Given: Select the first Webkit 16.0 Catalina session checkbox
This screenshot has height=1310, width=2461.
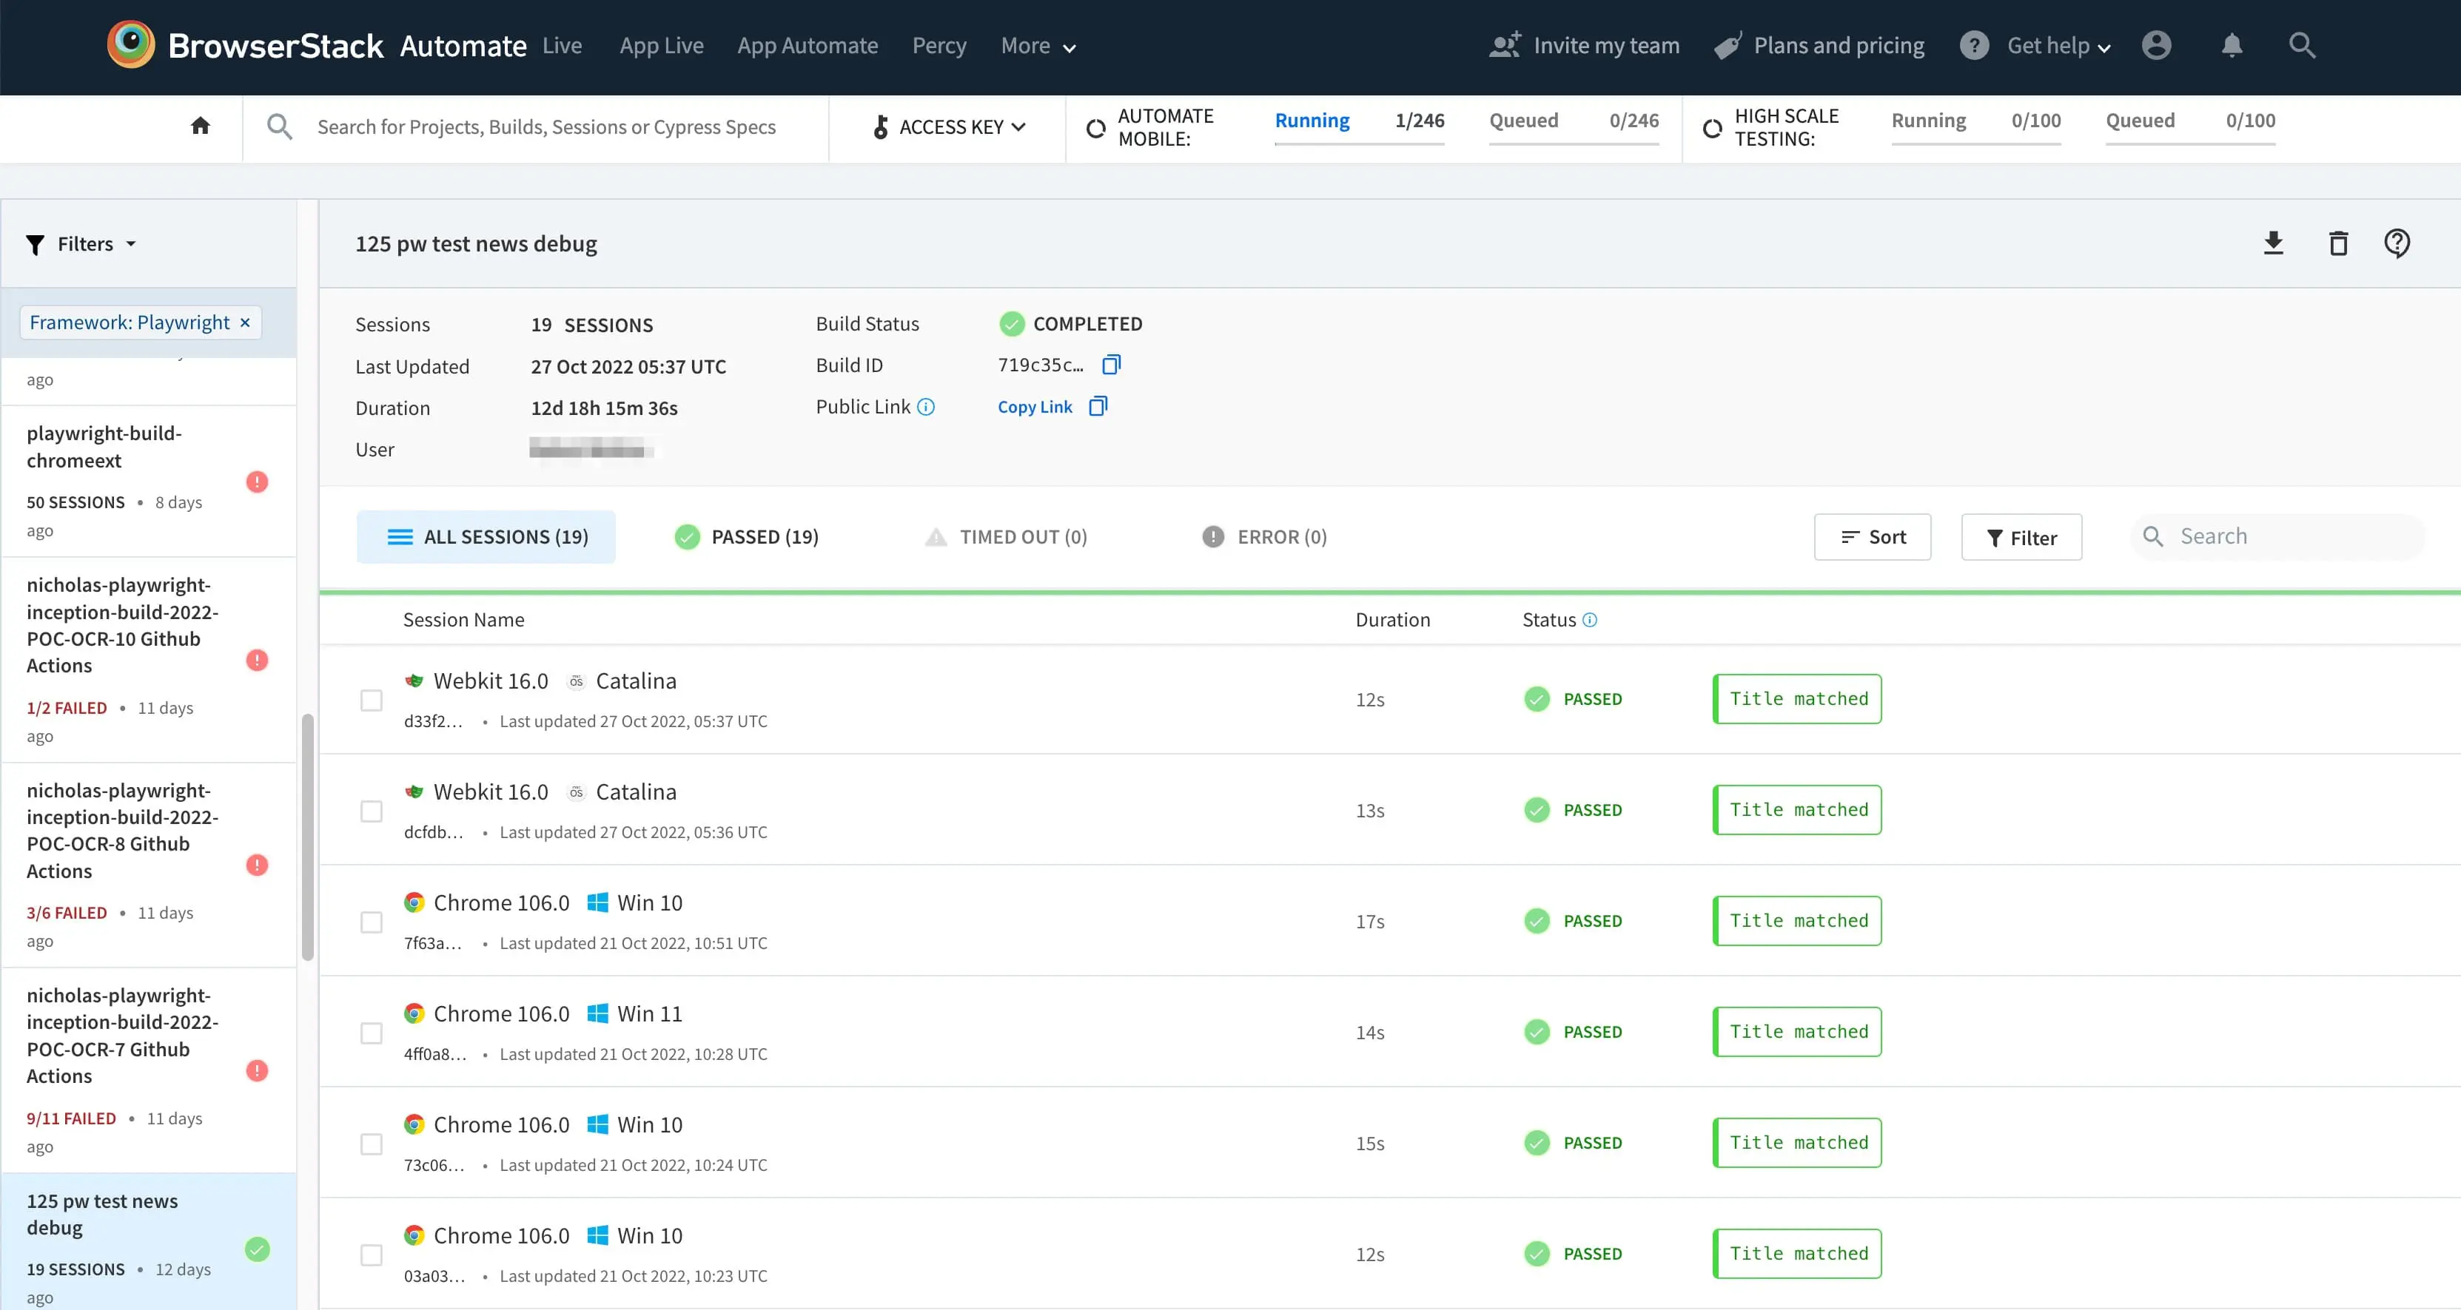Looking at the screenshot, I should [372, 700].
